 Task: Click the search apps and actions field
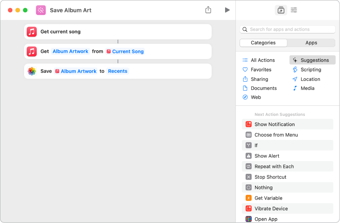287,29
